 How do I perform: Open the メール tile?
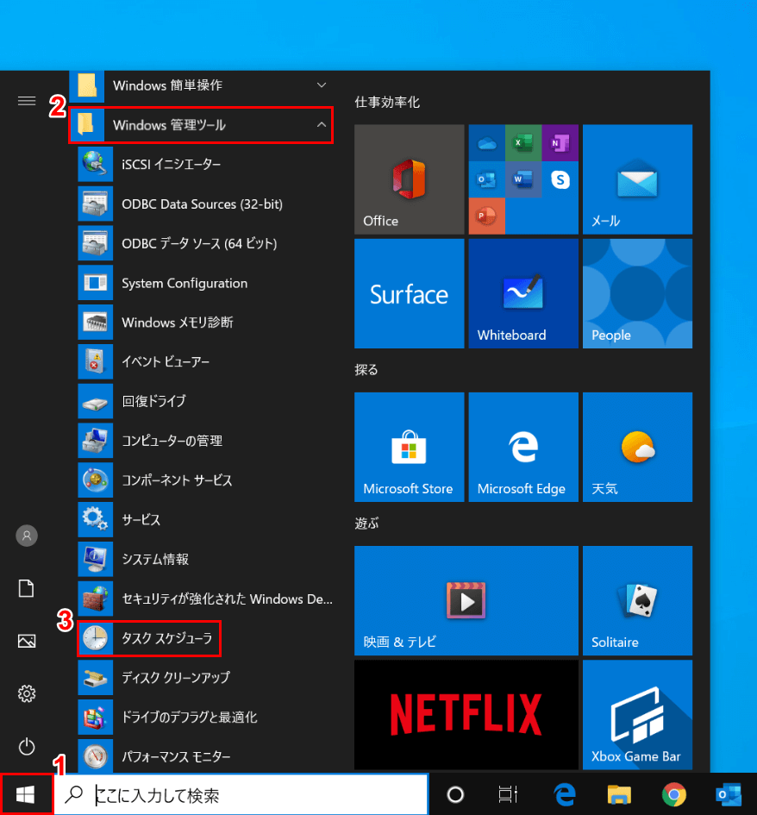tap(637, 179)
